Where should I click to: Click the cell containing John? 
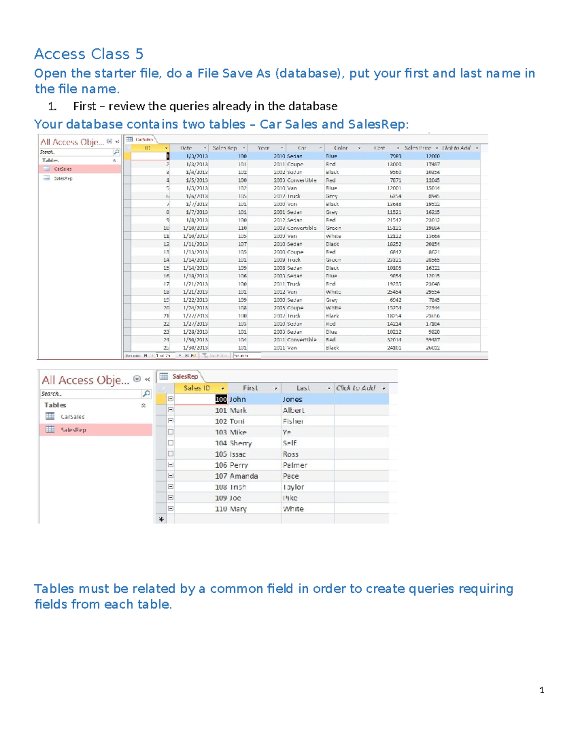click(254, 399)
